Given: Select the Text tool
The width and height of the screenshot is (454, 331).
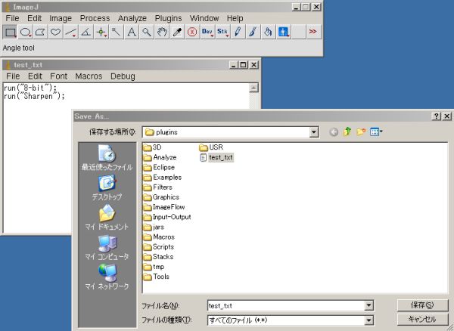Looking at the screenshot, I should click(132, 32).
